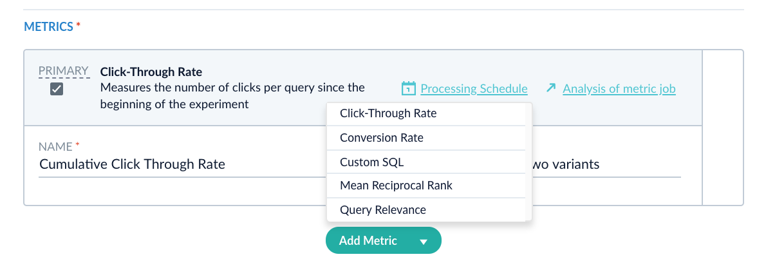Toggle the PRIMARY metric checkbox

tap(57, 89)
